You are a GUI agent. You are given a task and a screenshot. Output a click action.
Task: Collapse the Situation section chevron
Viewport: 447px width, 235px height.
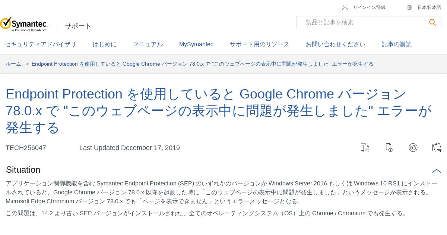click(x=436, y=170)
